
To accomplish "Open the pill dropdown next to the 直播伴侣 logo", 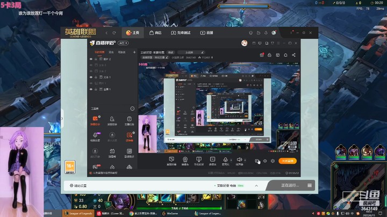I will click(123, 43).
